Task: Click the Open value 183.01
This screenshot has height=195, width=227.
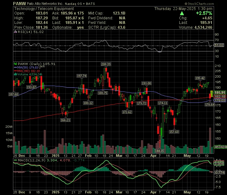Action: (x=42, y=13)
